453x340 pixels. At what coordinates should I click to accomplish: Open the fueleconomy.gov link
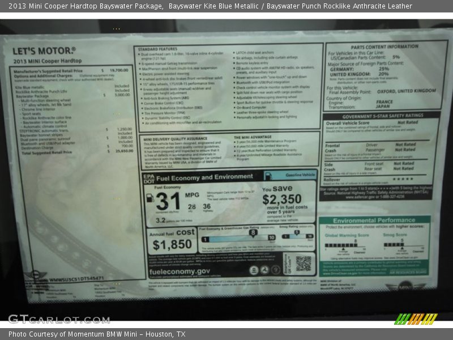(x=179, y=271)
